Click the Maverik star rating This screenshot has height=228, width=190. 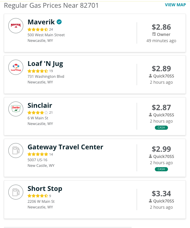[x=38, y=29]
